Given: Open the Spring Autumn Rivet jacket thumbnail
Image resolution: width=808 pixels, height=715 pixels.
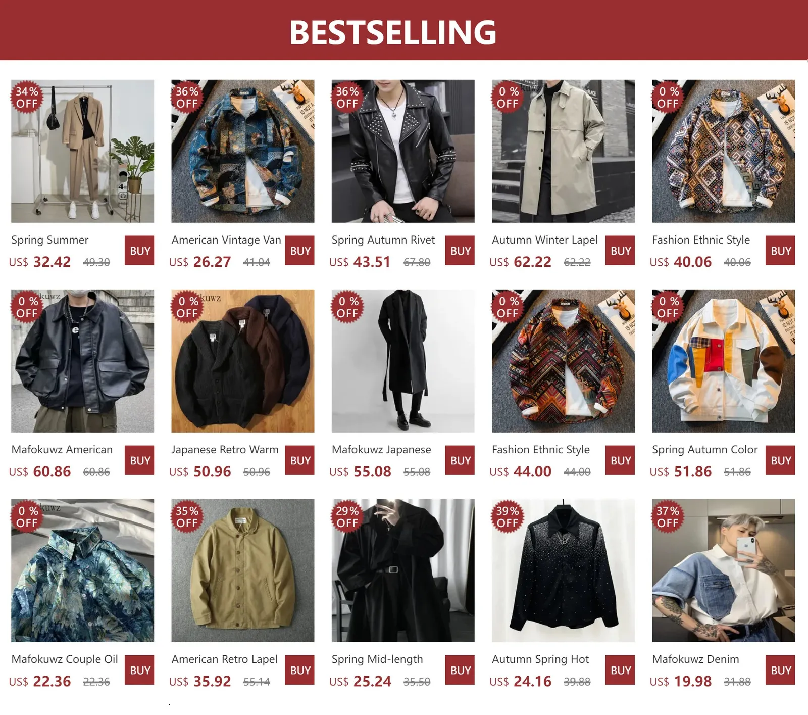Looking at the screenshot, I should [x=403, y=151].
